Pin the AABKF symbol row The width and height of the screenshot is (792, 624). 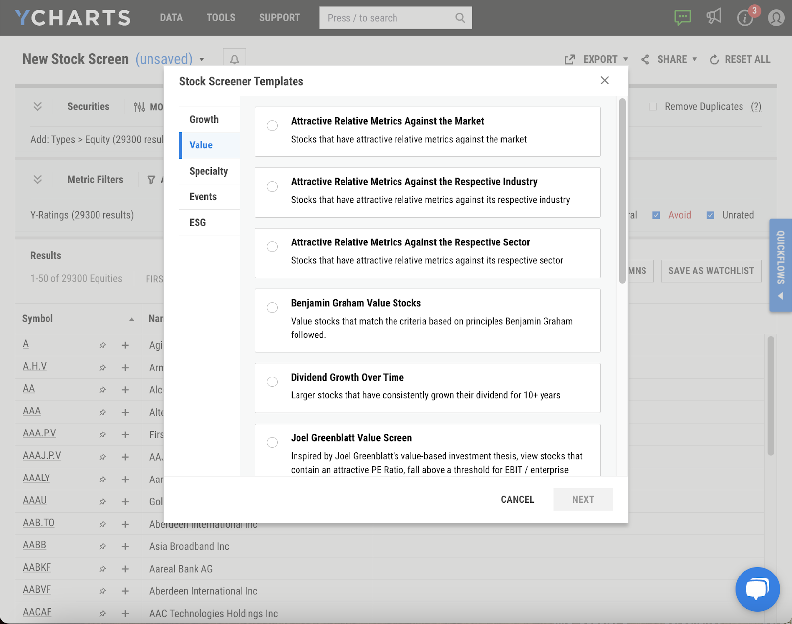click(x=103, y=569)
